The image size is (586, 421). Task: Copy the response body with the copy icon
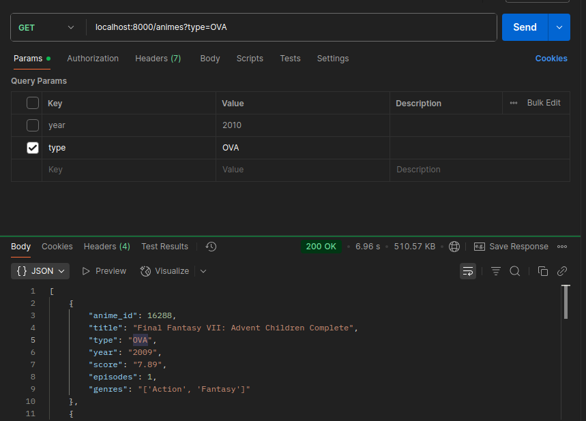click(542, 271)
